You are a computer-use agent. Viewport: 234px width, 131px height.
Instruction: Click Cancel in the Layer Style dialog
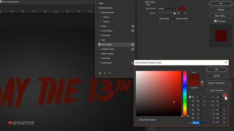[x=221, y=10]
